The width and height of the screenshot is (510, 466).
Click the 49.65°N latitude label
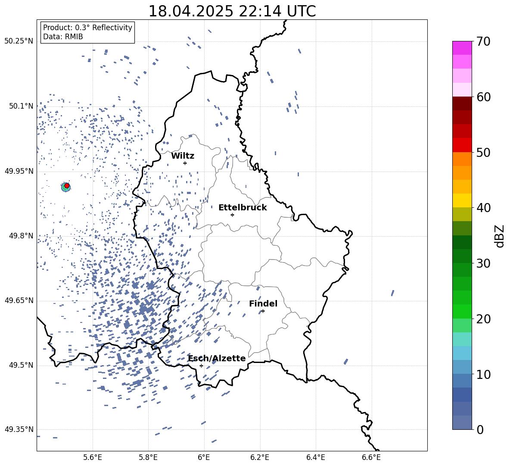(x=19, y=300)
